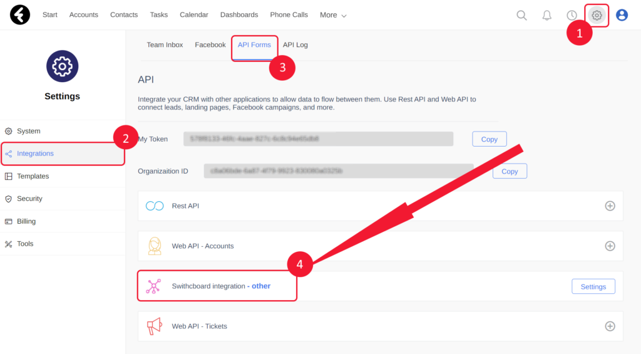Switch to the API Log tab
Viewport: 641px width, 354px height.
tap(295, 45)
